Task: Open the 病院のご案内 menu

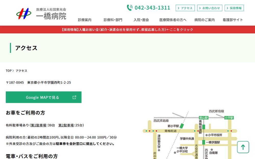Action: tap(205, 20)
